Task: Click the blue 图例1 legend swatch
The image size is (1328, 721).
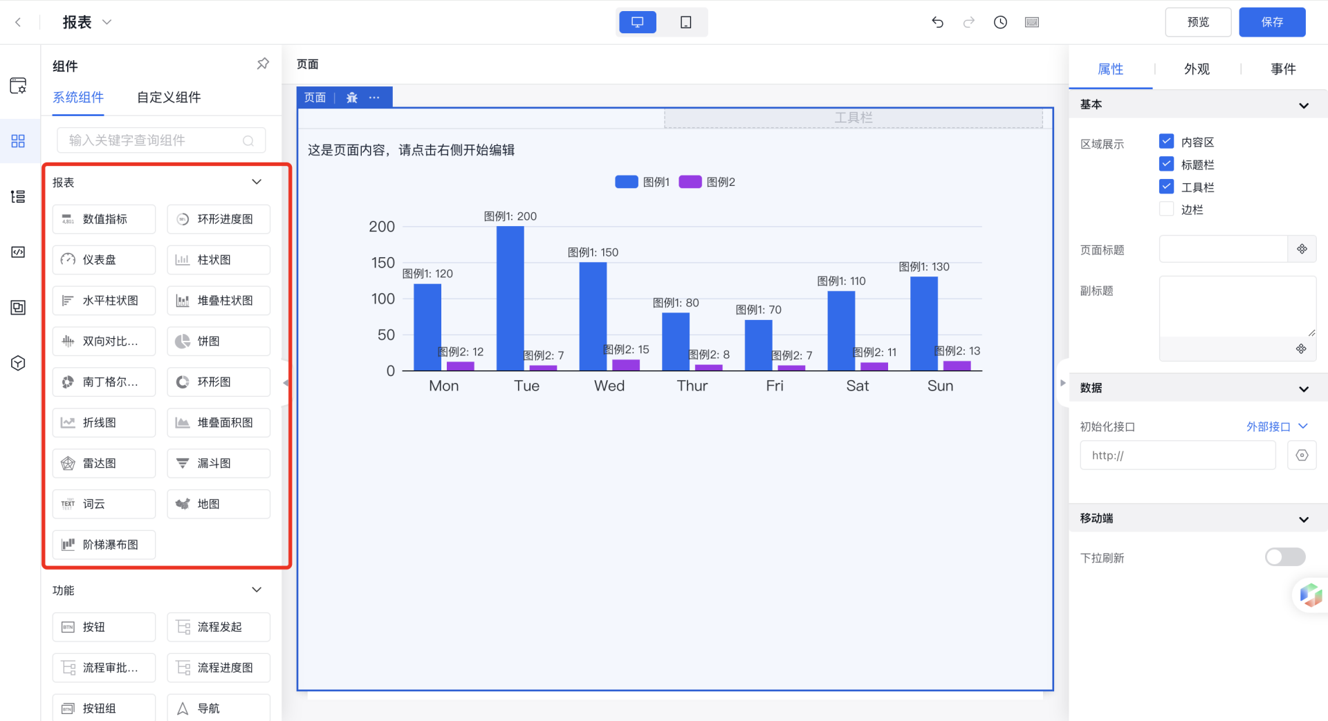Action: tap(627, 182)
